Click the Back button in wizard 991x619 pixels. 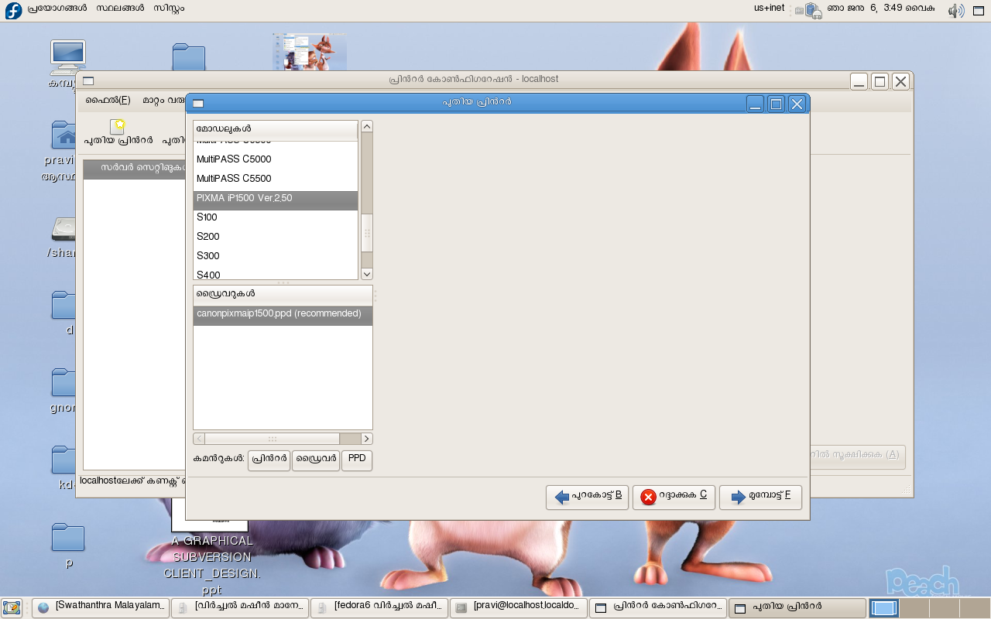coord(586,497)
